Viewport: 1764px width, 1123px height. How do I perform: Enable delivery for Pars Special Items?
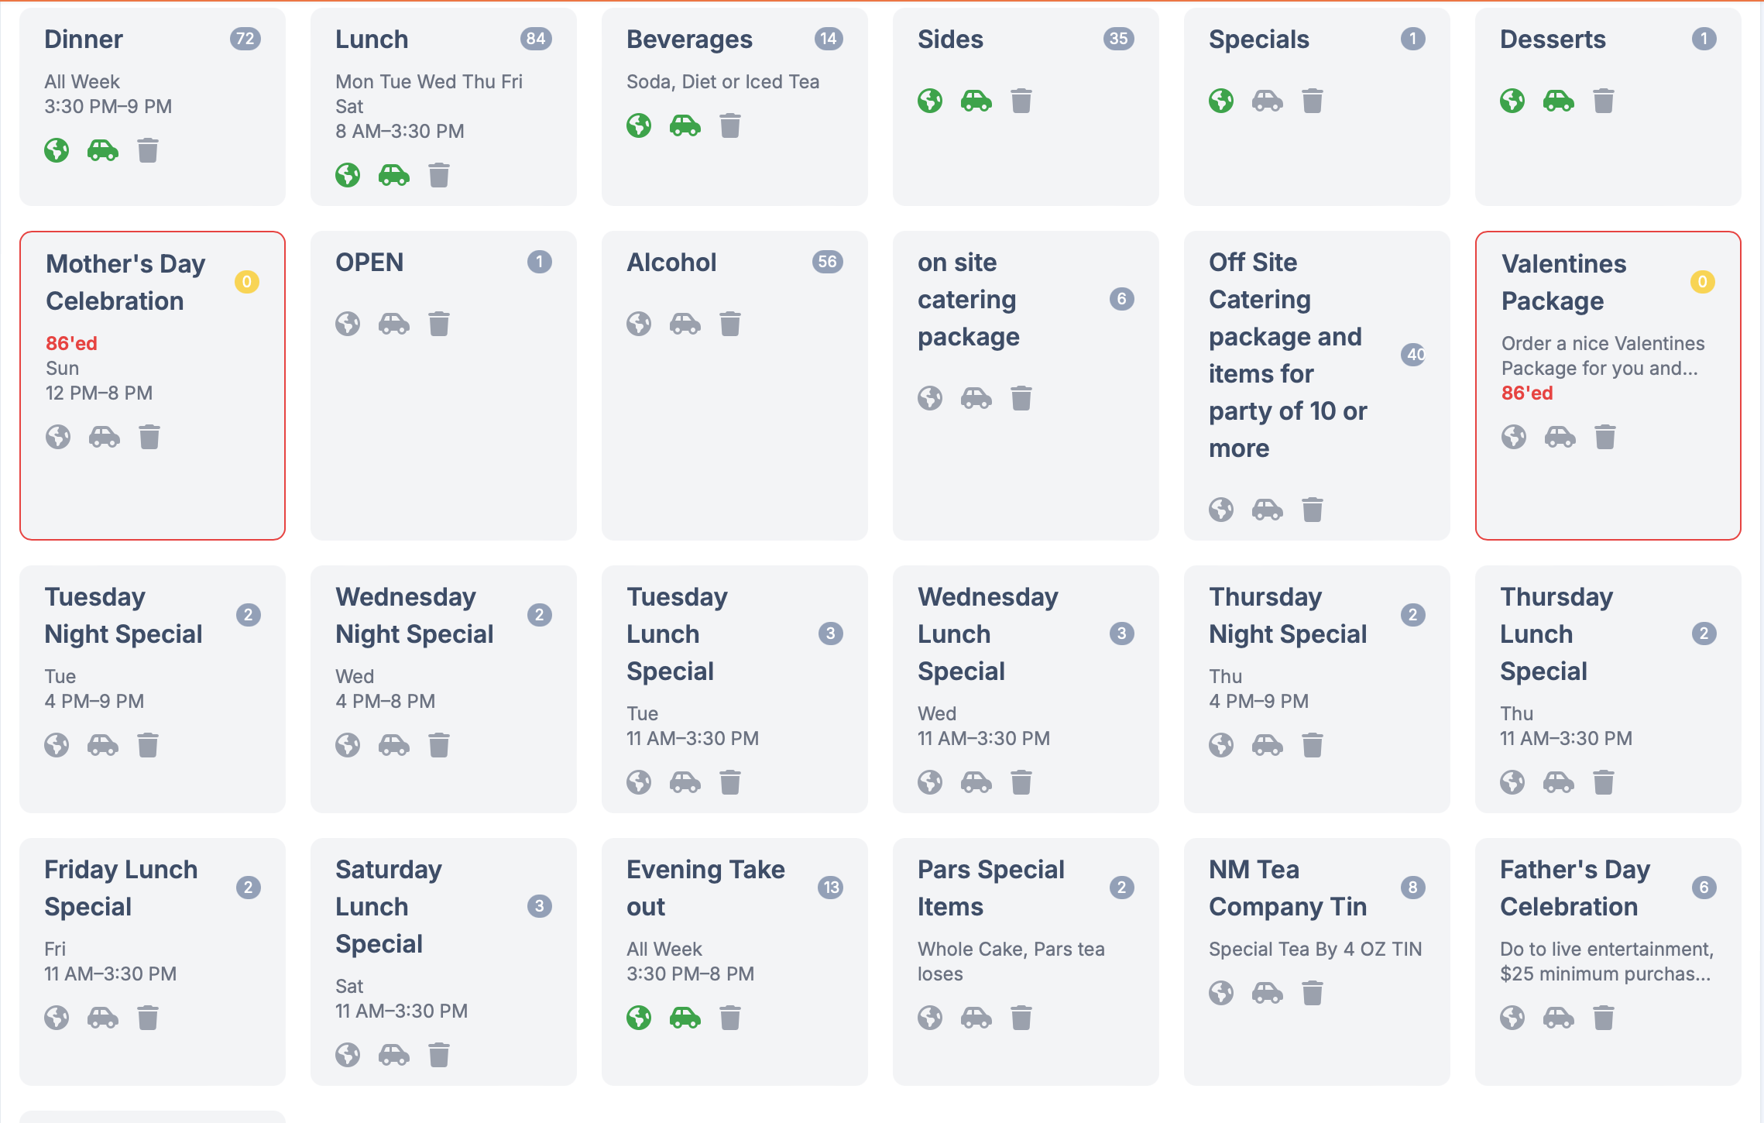[976, 1018]
